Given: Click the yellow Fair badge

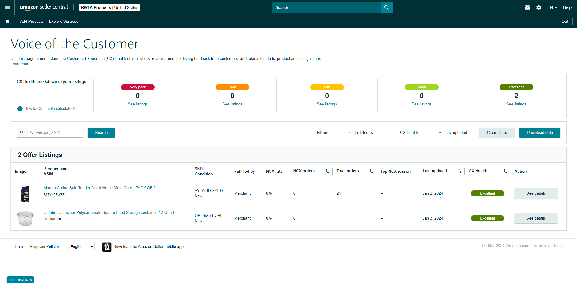Looking at the screenshot, I should coord(327,87).
